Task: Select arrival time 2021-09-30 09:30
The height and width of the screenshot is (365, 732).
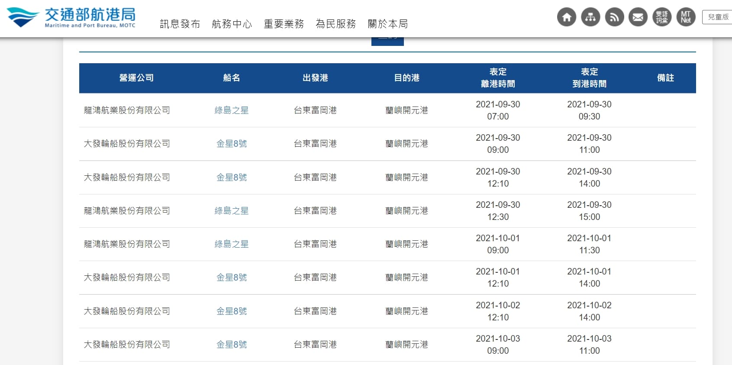Action: tap(589, 110)
